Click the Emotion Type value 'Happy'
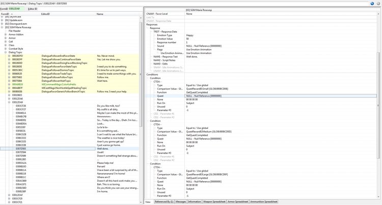This screenshot has width=382, height=205. tap(190, 35)
